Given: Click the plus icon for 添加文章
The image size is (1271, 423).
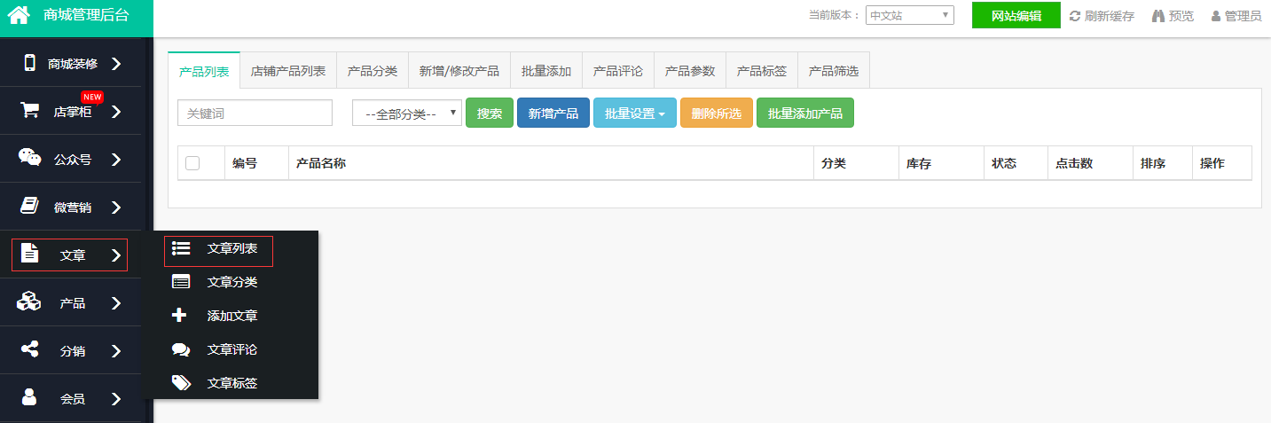Looking at the screenshot, I should point(180,316).
